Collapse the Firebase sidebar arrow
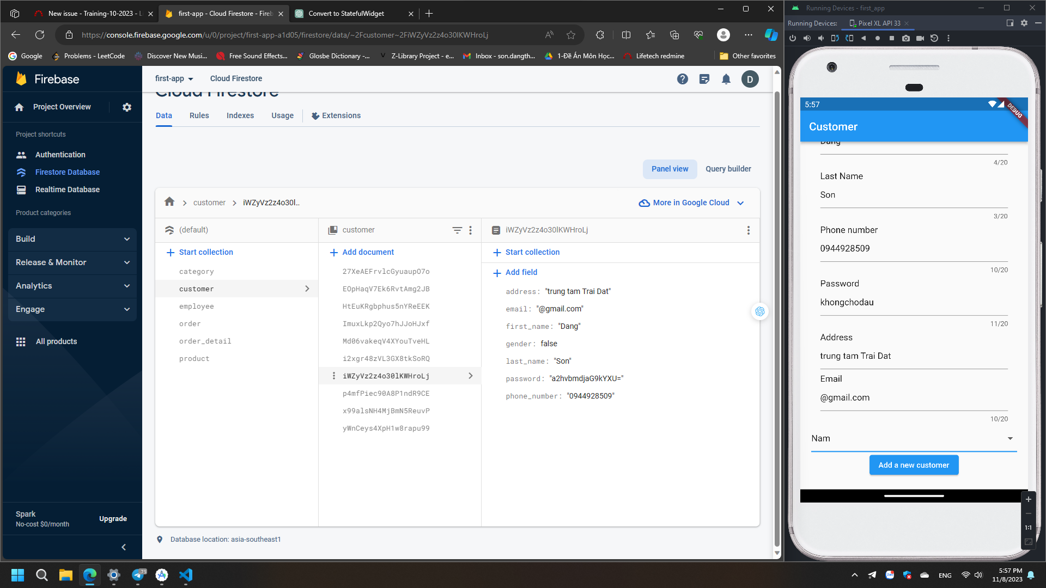This screenshot has width=1046, height=588. click(124, 547)
